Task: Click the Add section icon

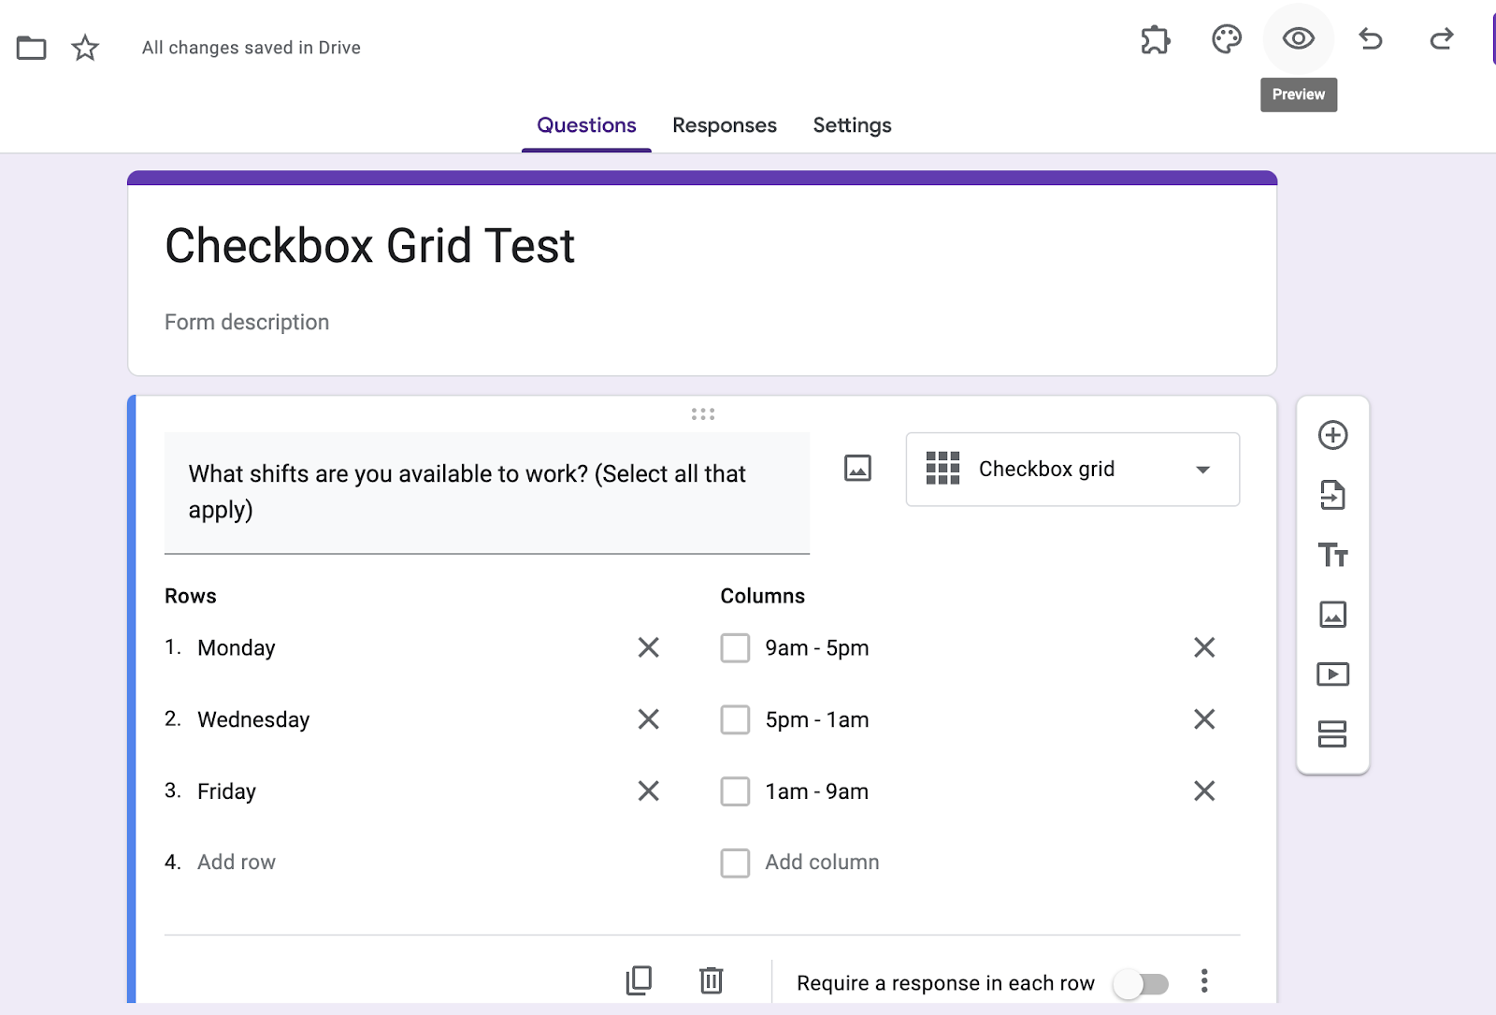Action: tap(1332, 734)
